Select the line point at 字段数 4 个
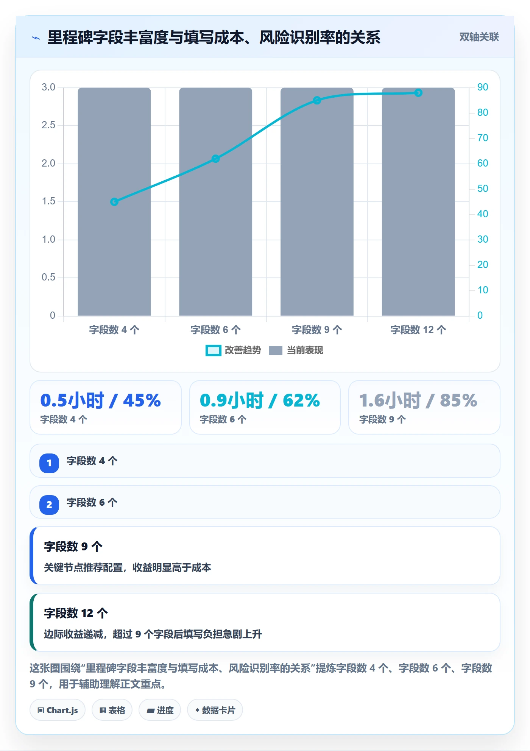530x751 pixels. (x=114, y=202)
